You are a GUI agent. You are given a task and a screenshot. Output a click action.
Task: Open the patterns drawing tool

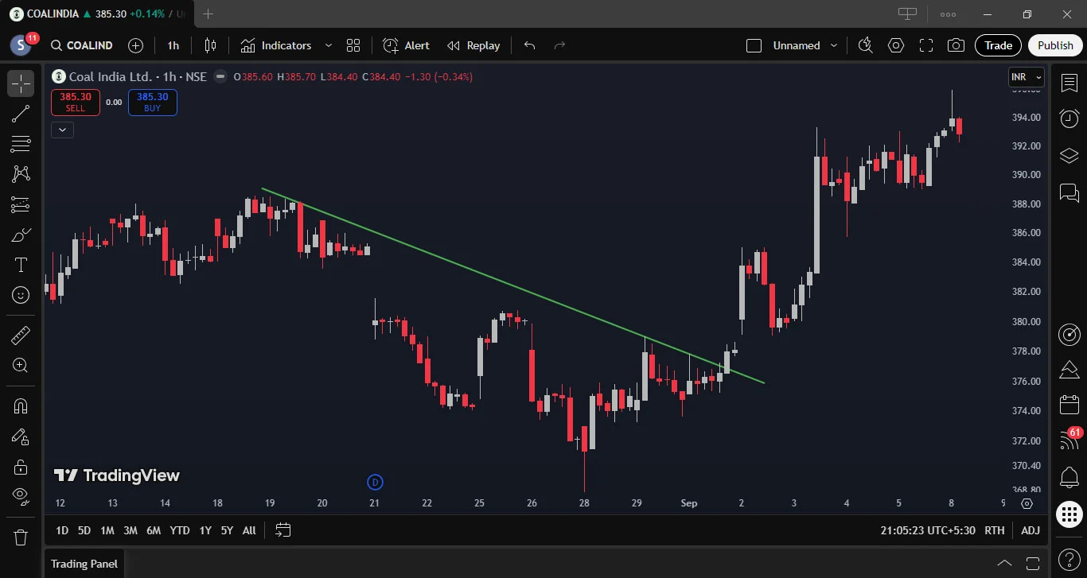tap(21, 174)
